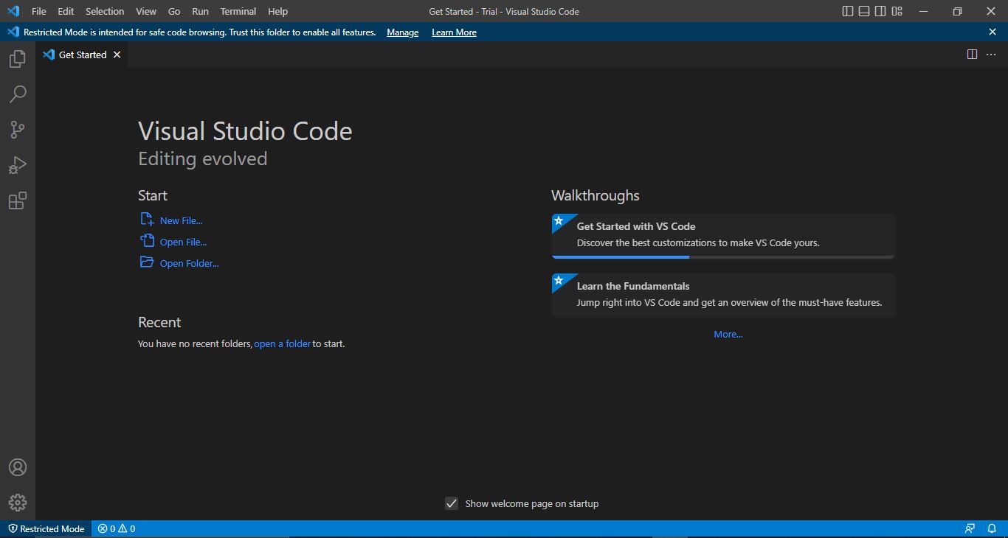Click the Open File... link

183,242
